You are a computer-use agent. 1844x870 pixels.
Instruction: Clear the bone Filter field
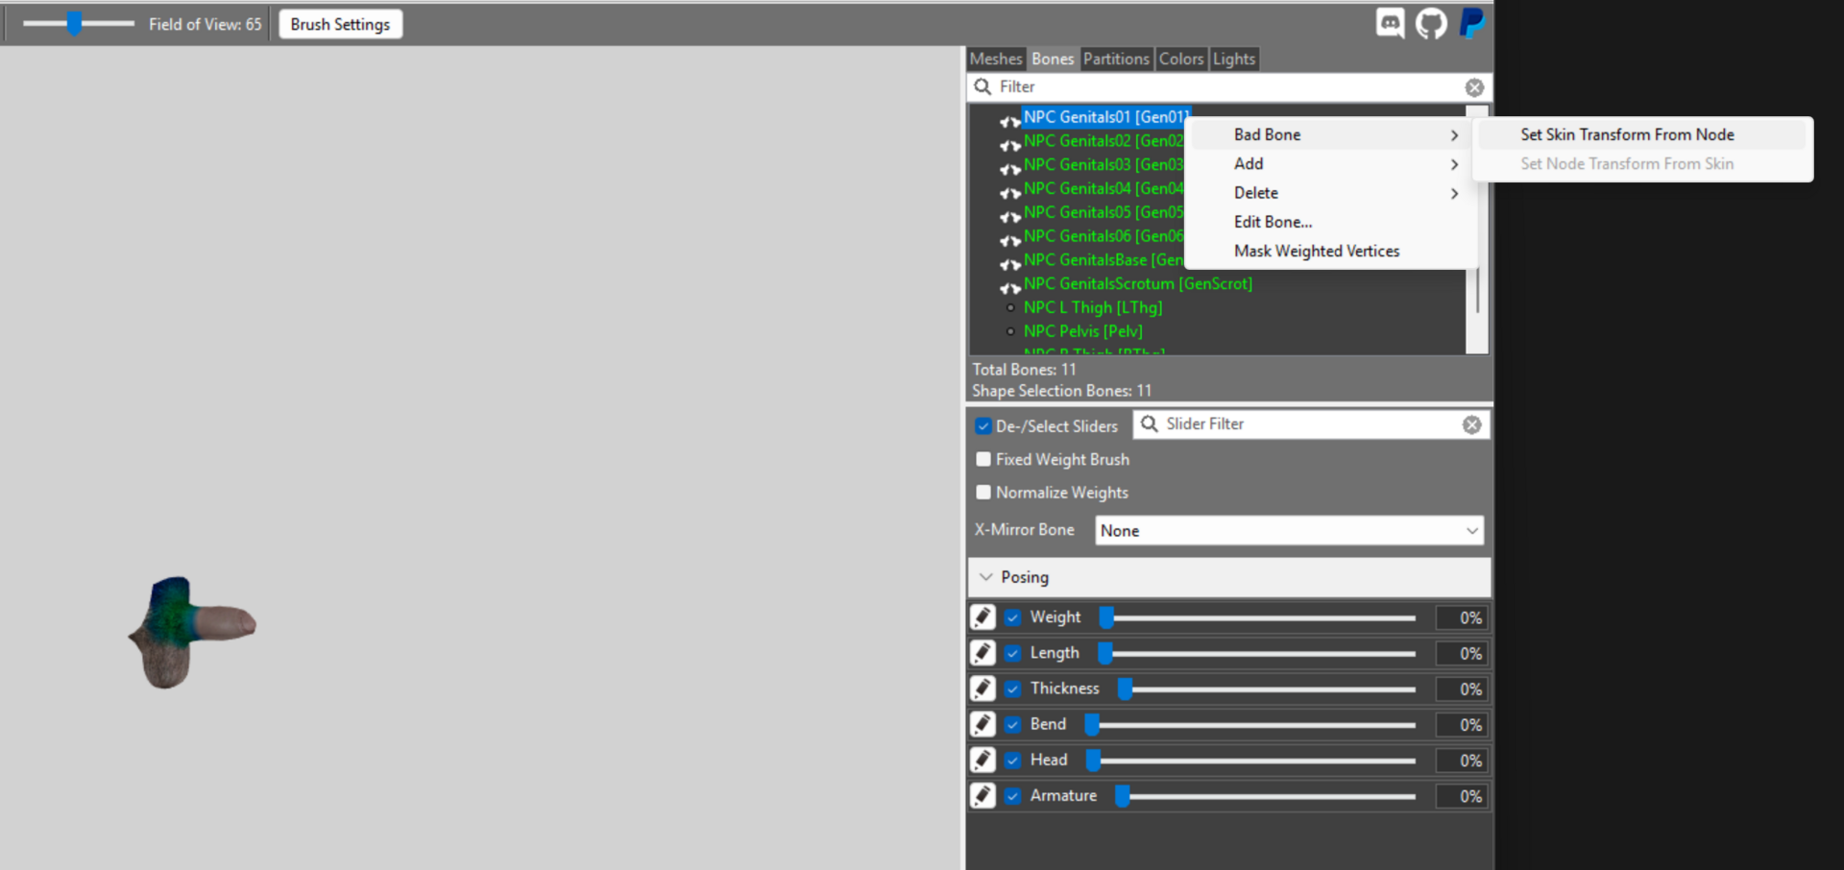[1474, 87]
